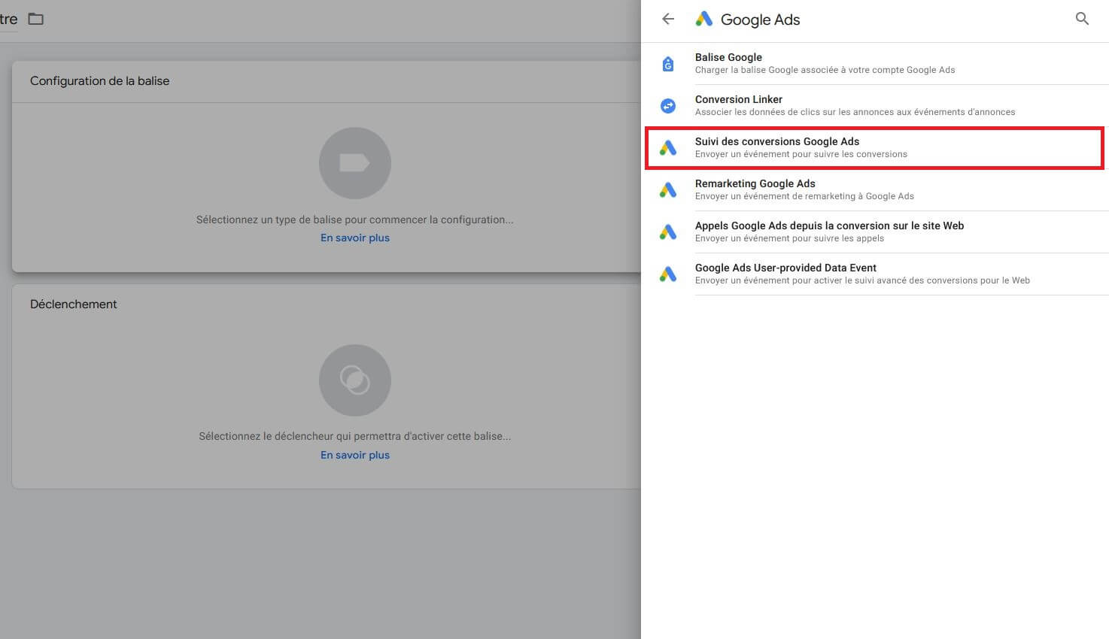This screenshot has width=1109, height=639.
Task: Click 'Charger la balise Google' description
Action: click(x=825, y=70)
